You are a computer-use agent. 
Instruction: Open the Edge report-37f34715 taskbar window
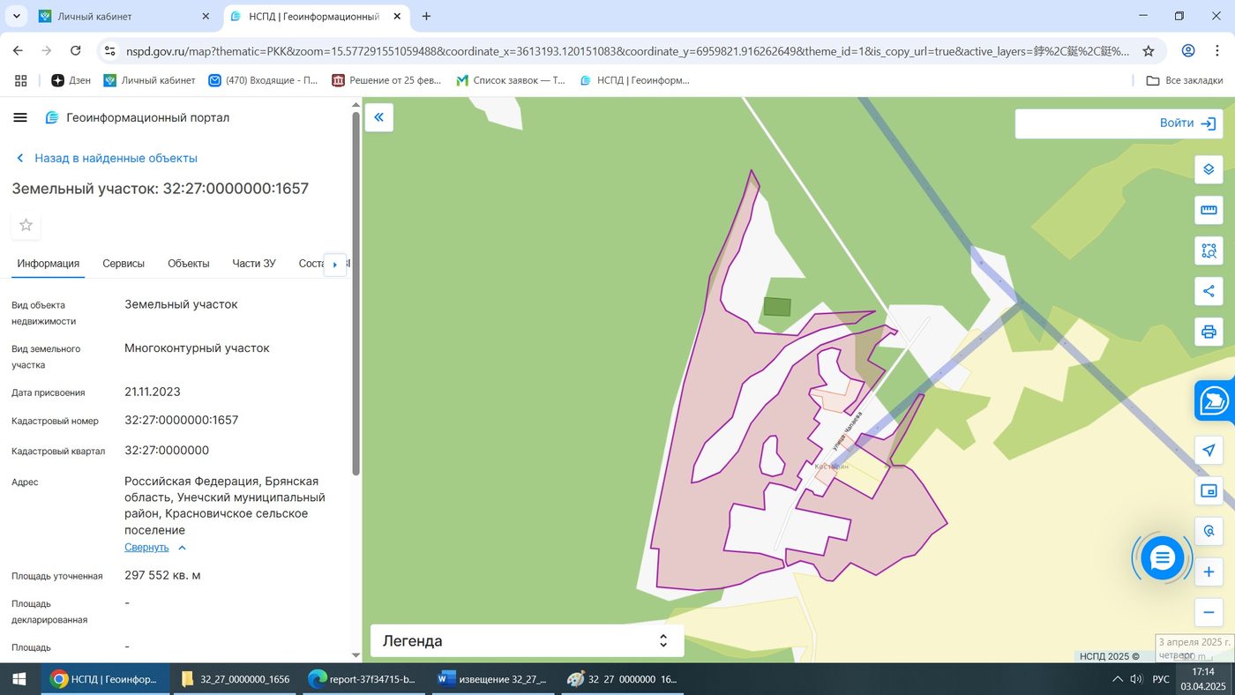click(364, 679)
